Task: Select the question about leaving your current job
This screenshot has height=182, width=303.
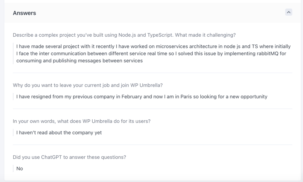Action: pos(88,85)
